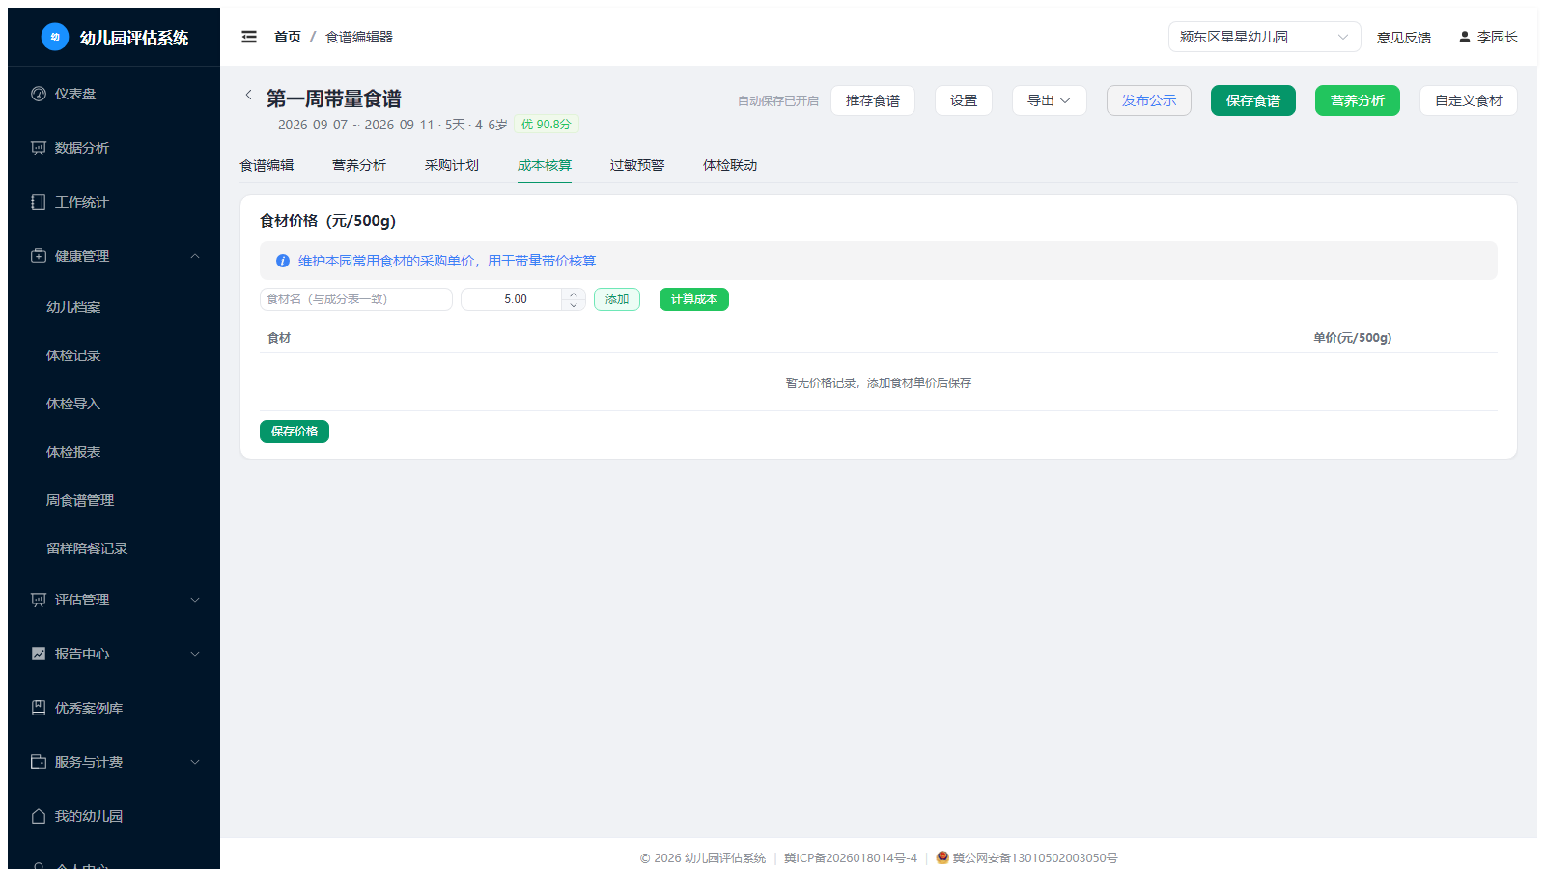Decrease the price with the down stepper arrow
Screen dimensions: 1545x869
pos(574,305)
